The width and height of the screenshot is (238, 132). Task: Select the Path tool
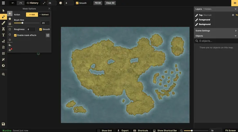point(3,41)
